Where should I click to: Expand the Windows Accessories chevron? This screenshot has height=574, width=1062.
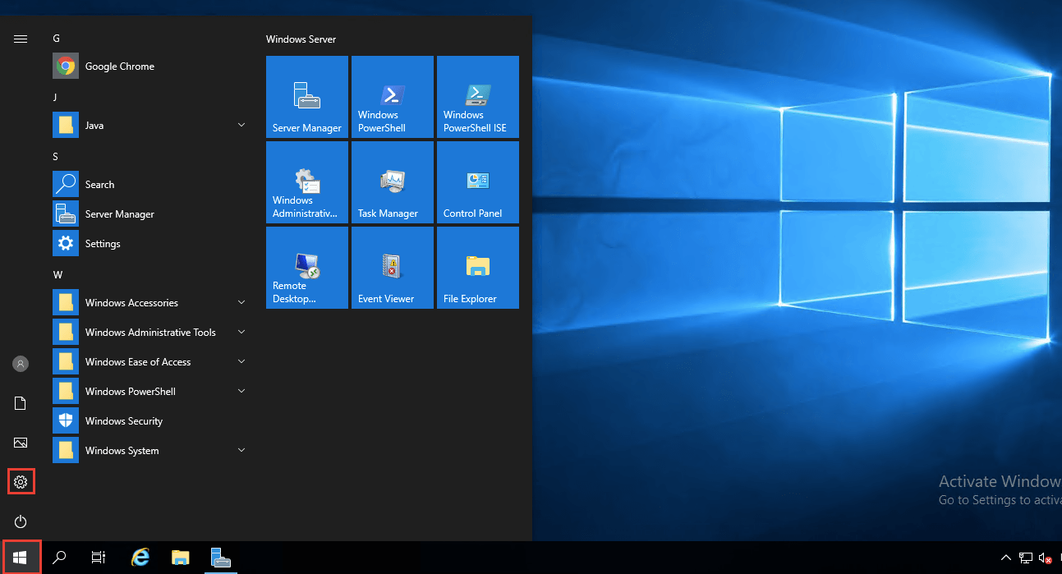[241, 302]
